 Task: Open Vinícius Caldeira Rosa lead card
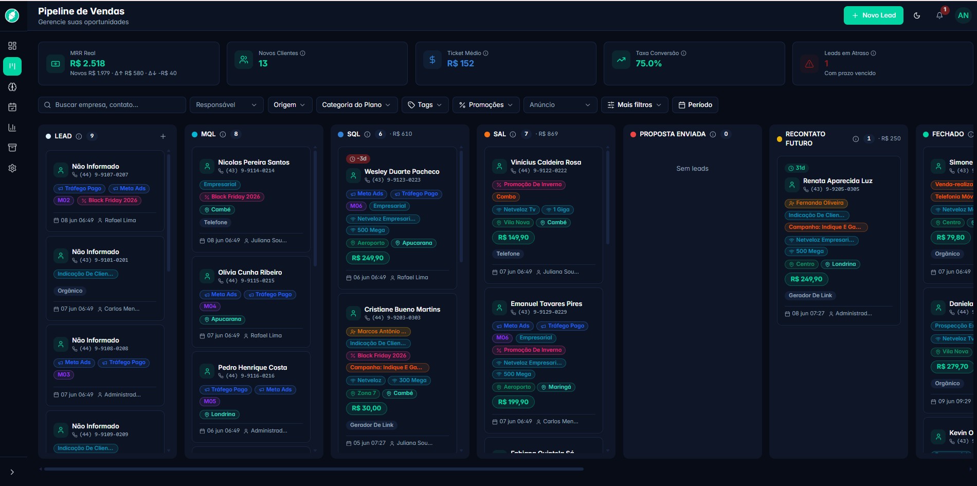[x=544, y=215]
